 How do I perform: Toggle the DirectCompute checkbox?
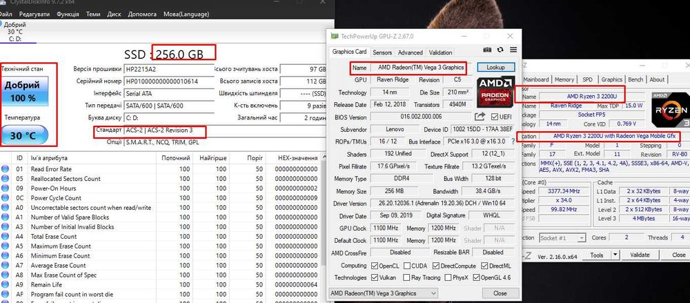pyautogui.click(x=435, y=266)
